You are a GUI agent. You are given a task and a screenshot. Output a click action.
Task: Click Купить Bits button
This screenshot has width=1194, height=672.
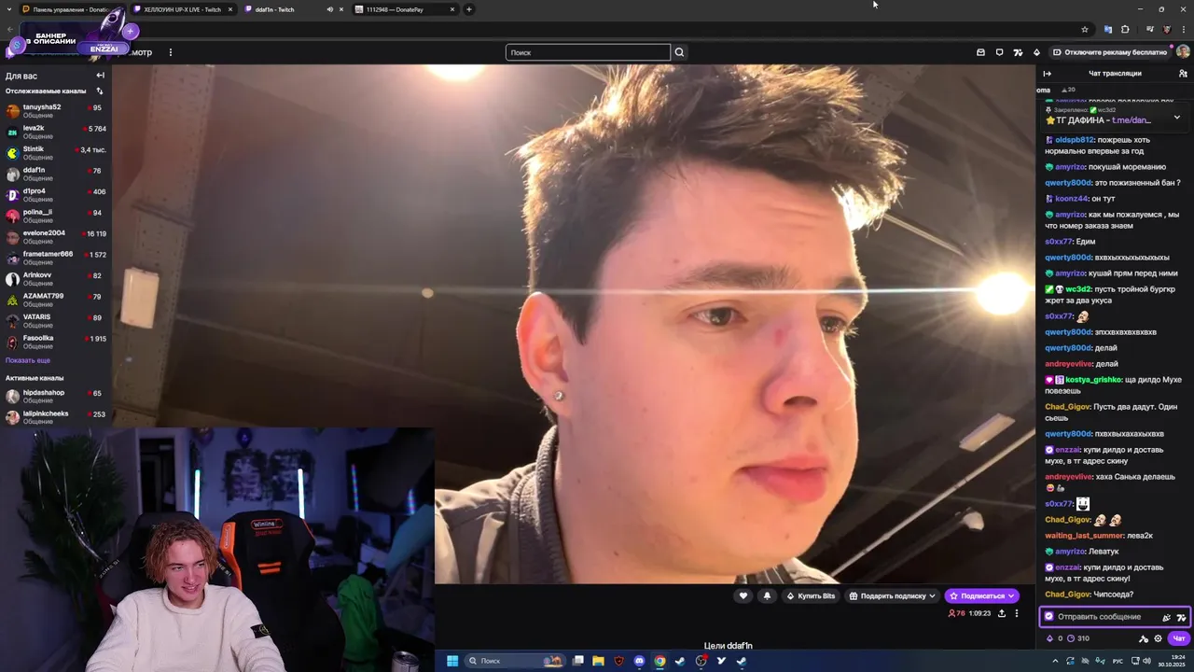pyautogui.click(x=811, y=595)
